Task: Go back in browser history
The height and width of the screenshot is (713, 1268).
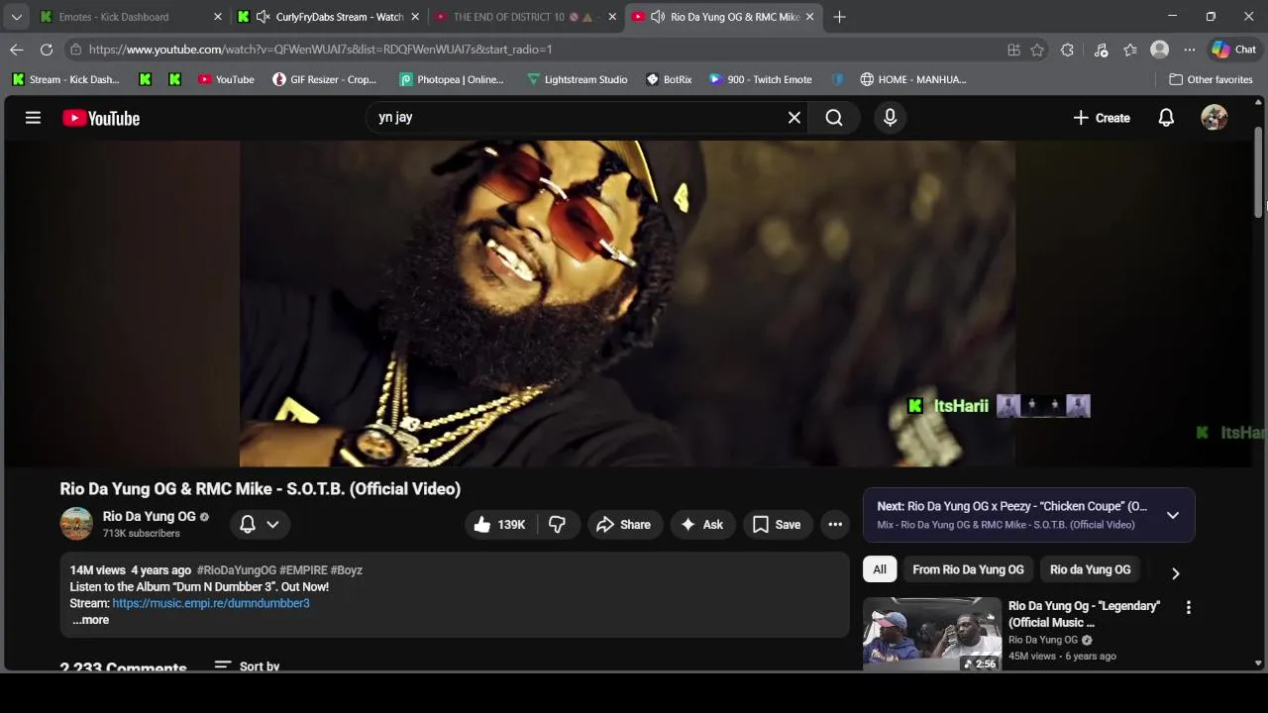Action: pyautogui.click(x=17, y=50)
